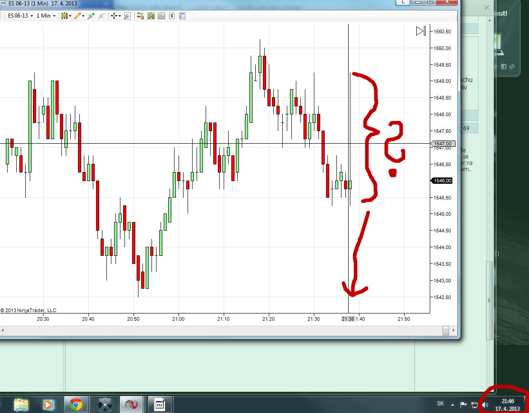Screen dimensions: 529x413
Task: Click the document window icon in taskbar
Action: click(x=159, y=404)
